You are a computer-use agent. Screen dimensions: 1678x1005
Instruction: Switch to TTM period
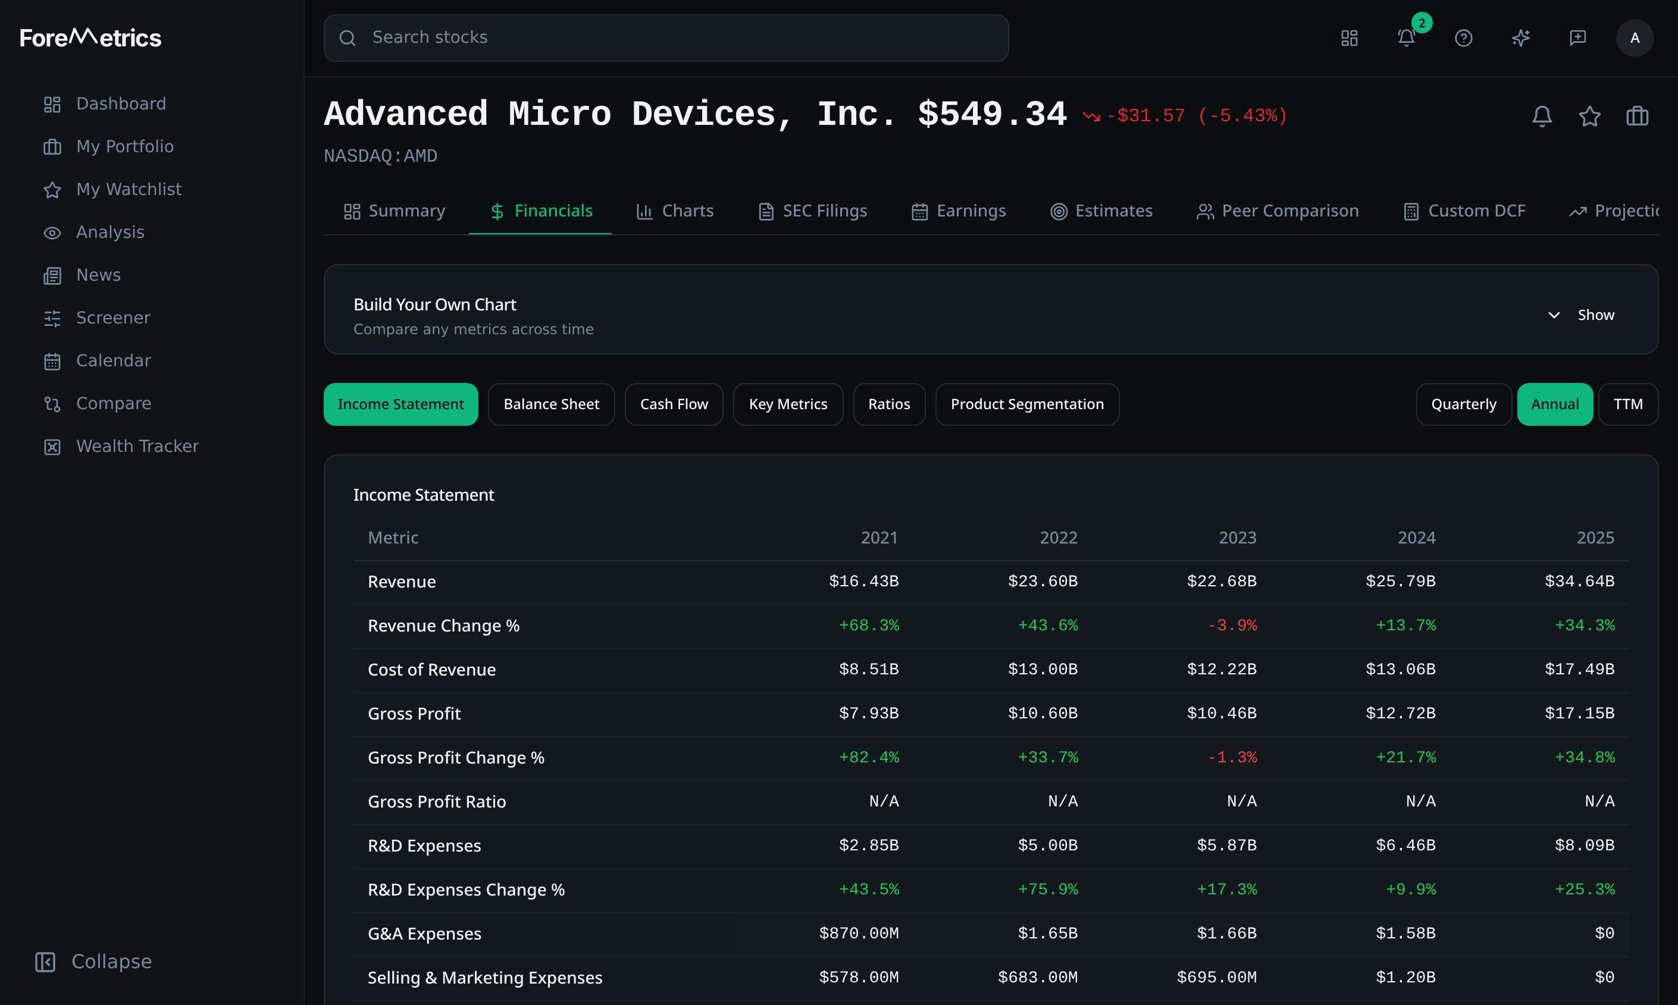coord(1628,404)
